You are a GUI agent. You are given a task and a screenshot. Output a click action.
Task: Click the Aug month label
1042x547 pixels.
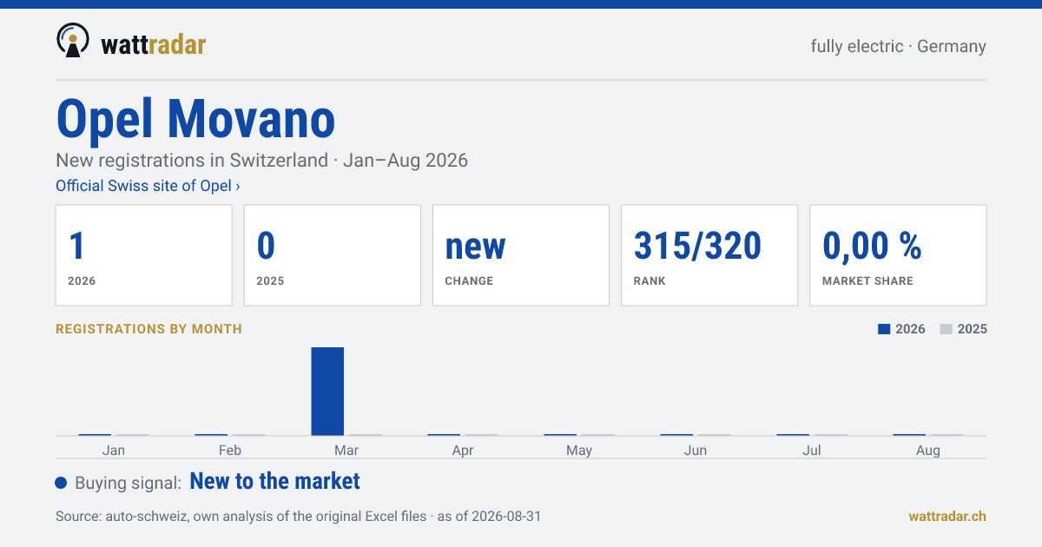pyautogui.click(x=928, y=450)
